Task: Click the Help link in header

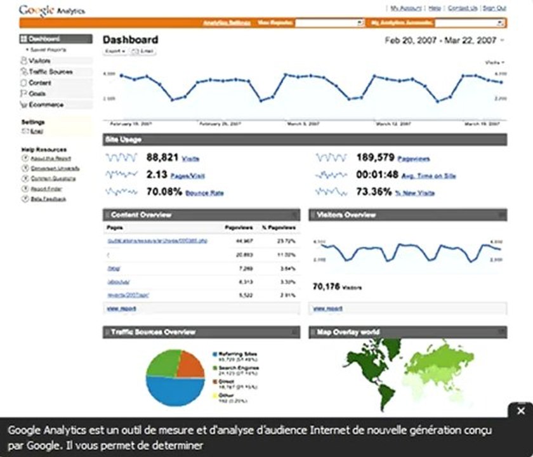Action: click(435, 8)
